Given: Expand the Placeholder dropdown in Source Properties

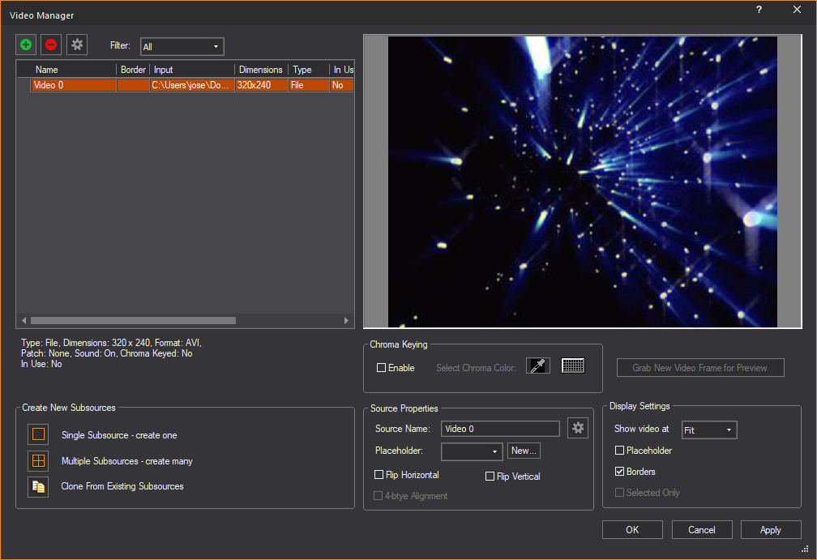Looking at the screenshot, I should click(x=472, y=451).
